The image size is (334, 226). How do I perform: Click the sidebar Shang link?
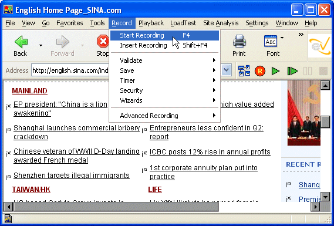point(309,185)
